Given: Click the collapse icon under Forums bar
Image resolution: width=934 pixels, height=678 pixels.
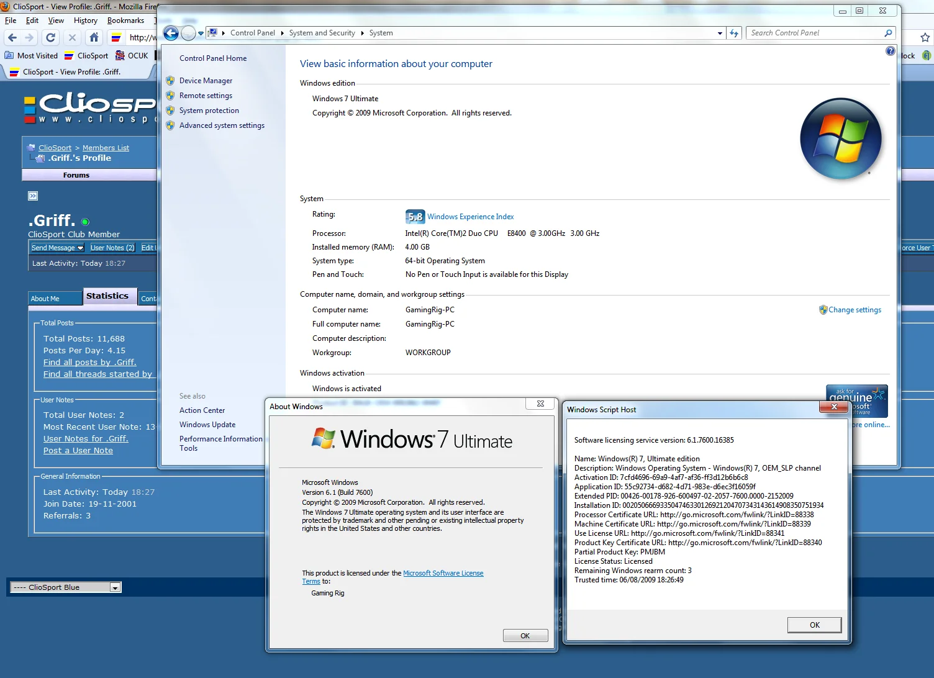Looking at the screenshot, I should pyautogui.click(x=33, y=196).
